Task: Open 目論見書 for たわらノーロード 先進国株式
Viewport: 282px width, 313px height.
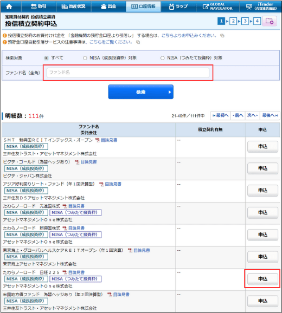Action: 76,206
